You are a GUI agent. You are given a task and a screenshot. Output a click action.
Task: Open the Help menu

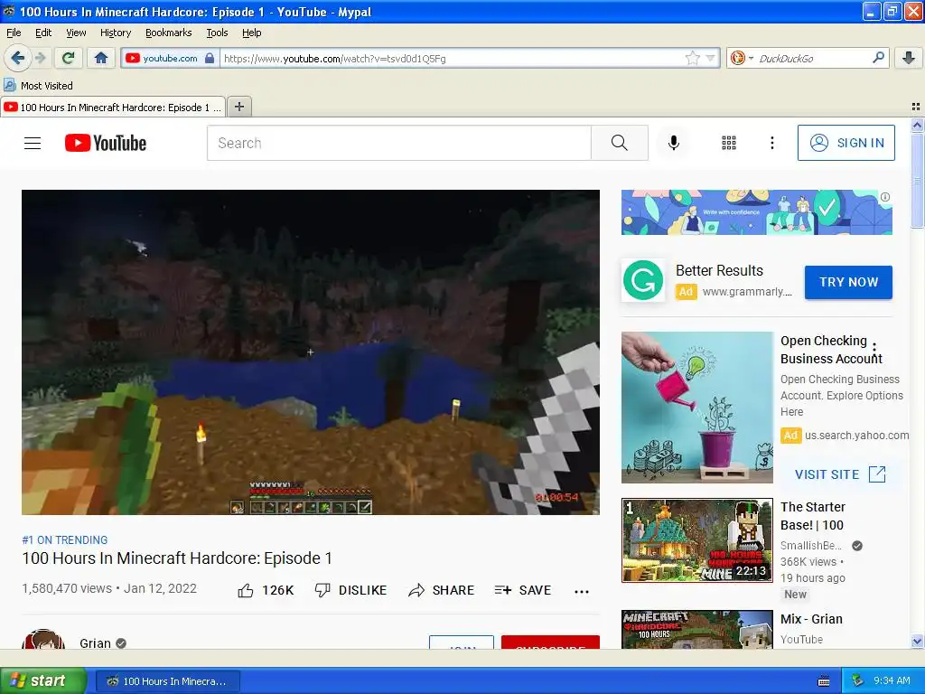point(252,33)
